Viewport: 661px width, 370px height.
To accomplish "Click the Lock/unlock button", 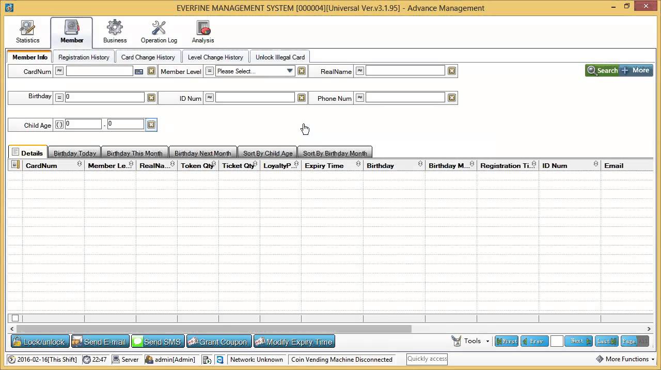I will tap(40, 342).
